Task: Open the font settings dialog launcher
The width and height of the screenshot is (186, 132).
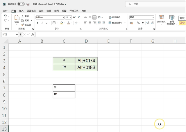Action: pos(81,29)
